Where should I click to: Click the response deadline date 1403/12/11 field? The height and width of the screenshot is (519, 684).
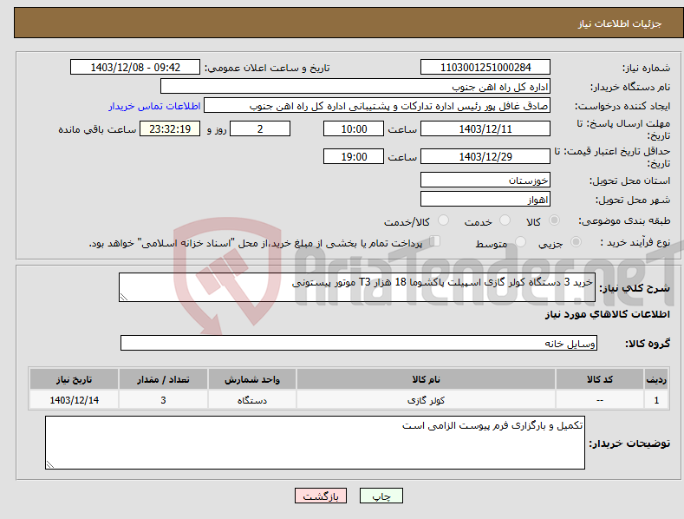[x=485, y=128]
